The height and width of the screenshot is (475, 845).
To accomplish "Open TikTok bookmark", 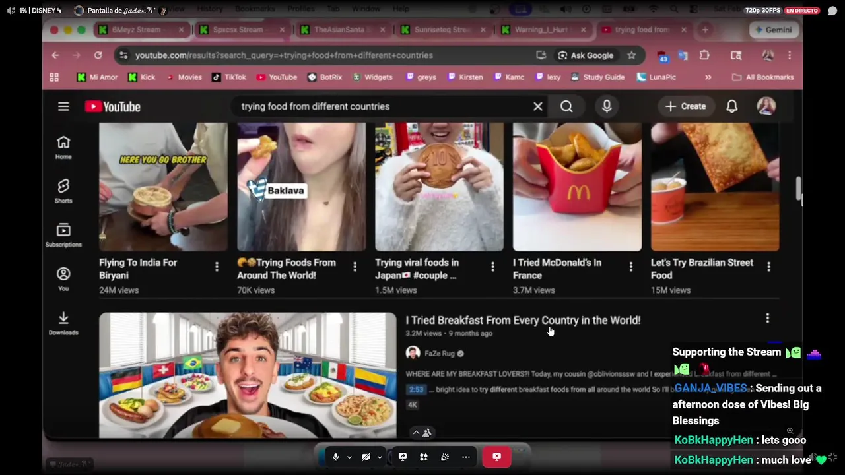I will (x=228, y=77).
